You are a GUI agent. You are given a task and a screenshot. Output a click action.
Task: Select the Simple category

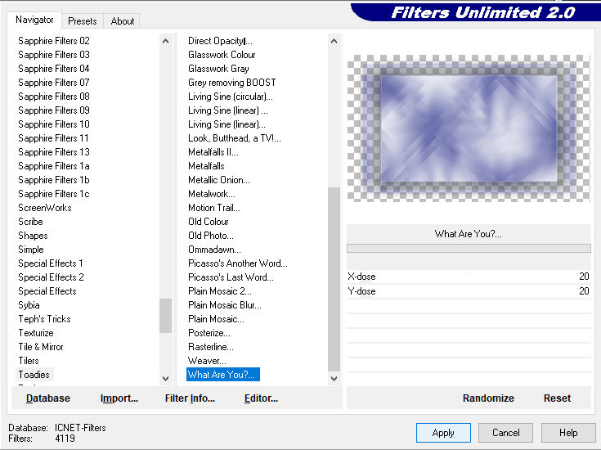pos(31,250)
